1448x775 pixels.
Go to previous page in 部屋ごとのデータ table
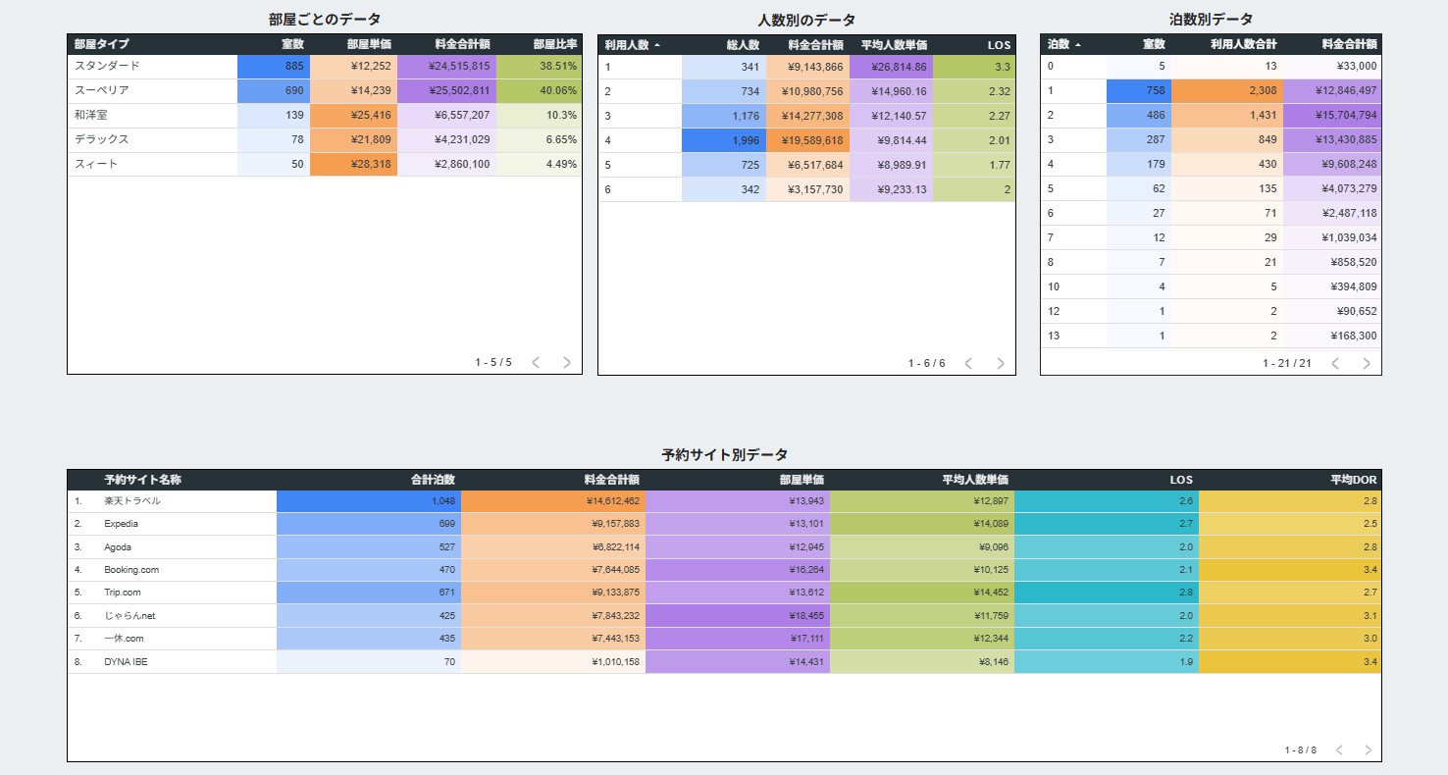point(536,362)
